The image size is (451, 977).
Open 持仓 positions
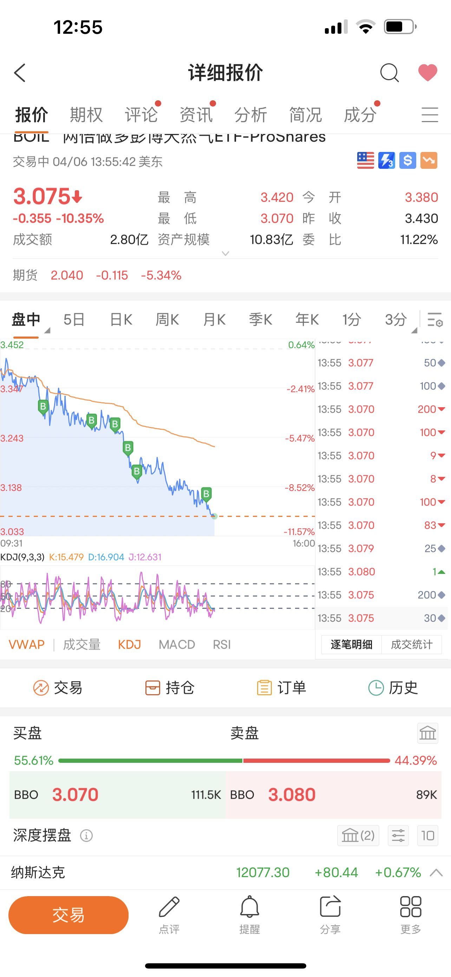(x=170, y=688)
